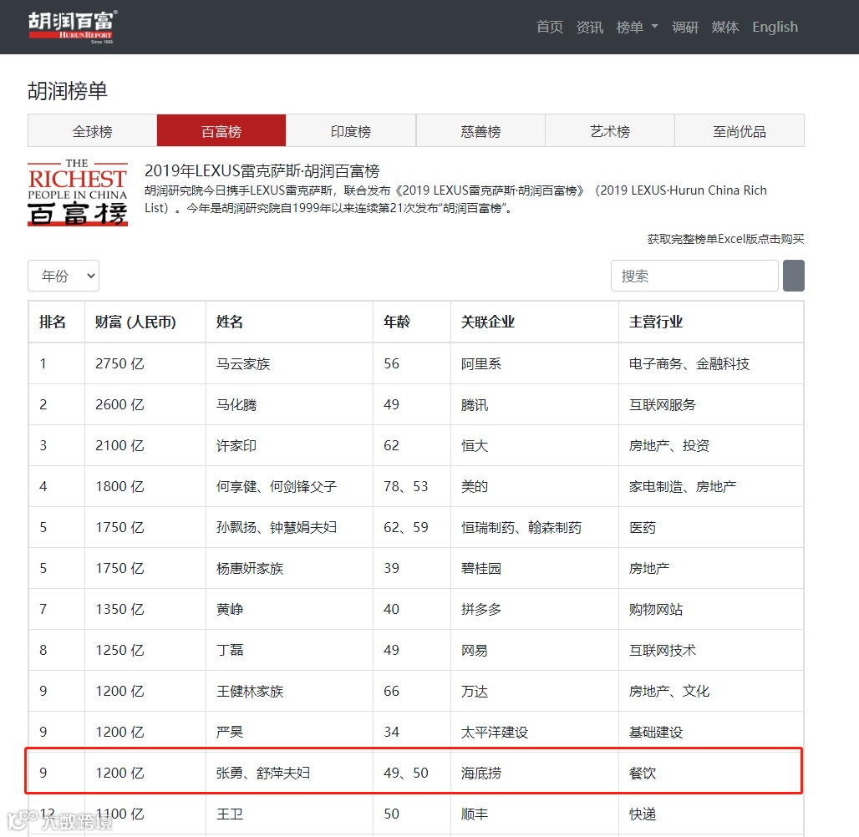Click the name 严昊
This screenshot has width=859, height=837.
(x=230, y=732)
